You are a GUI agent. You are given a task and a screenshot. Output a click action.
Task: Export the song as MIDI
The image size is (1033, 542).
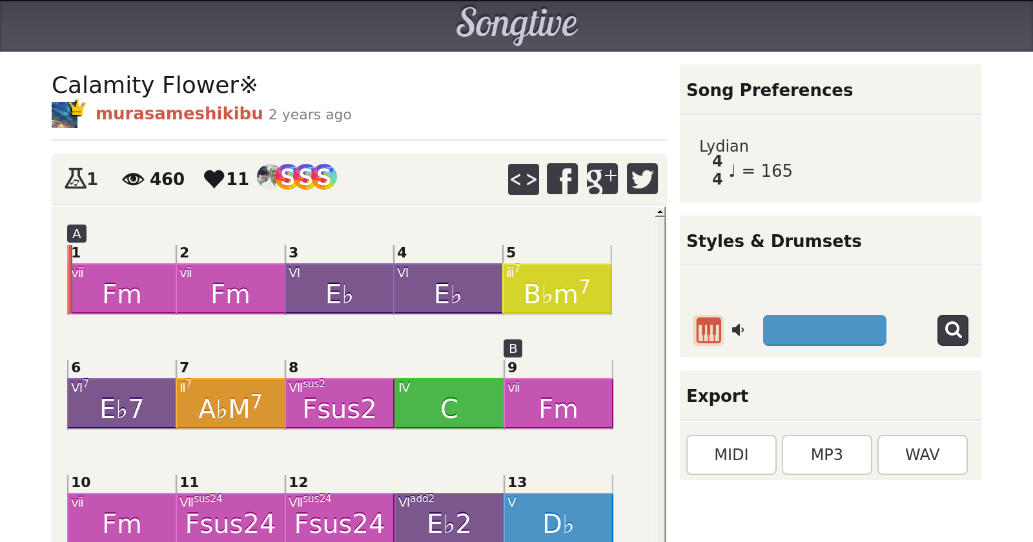pyautogui.click(x=731, y=455)
